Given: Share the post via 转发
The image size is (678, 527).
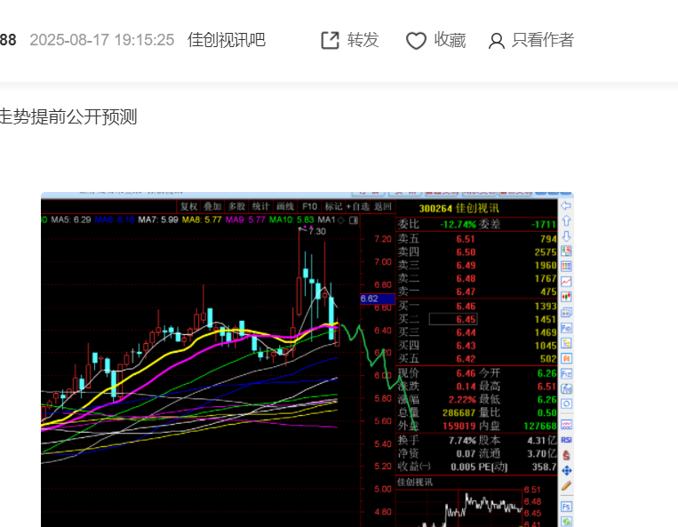Looking at the screenshot, I should coord(350,40).
